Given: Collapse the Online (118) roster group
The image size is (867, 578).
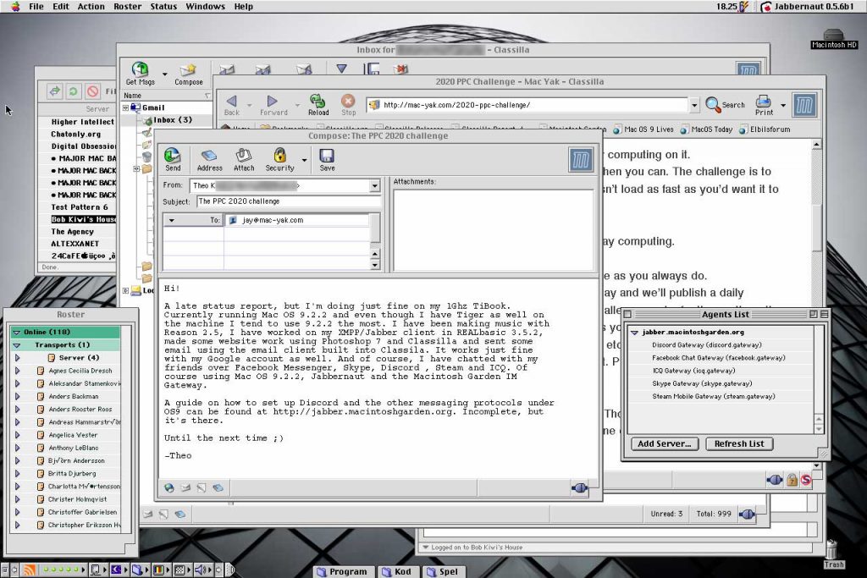Looking at the screenshot, I should [17, 332].
